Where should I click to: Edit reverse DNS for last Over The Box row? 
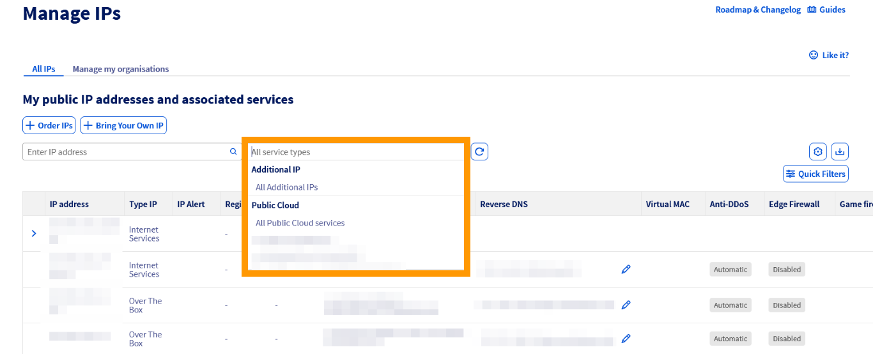pyautogui.click(x=626, y=339)
